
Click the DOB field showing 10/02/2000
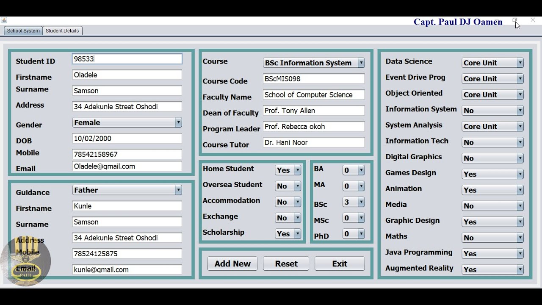[x=127, y=139]
